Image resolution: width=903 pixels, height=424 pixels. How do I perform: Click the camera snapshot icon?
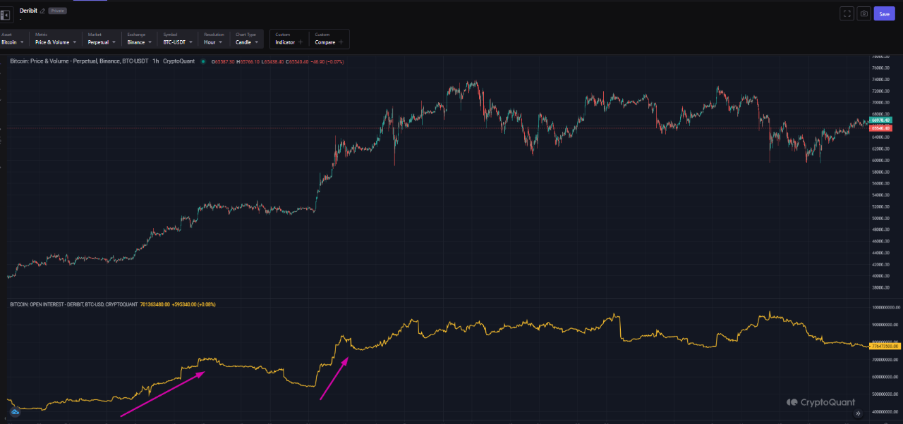[x=863, y=13]
